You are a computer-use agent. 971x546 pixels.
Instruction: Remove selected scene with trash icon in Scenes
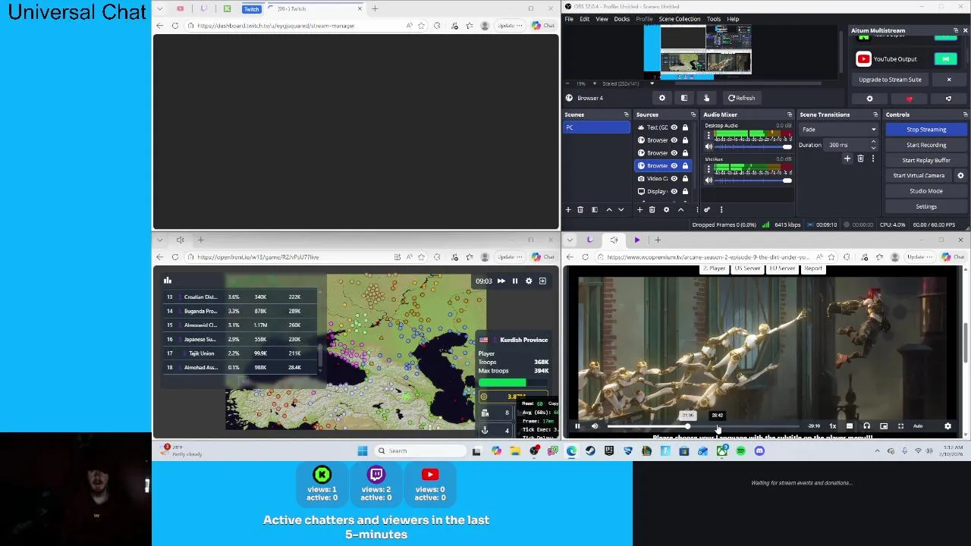[580, 210]
